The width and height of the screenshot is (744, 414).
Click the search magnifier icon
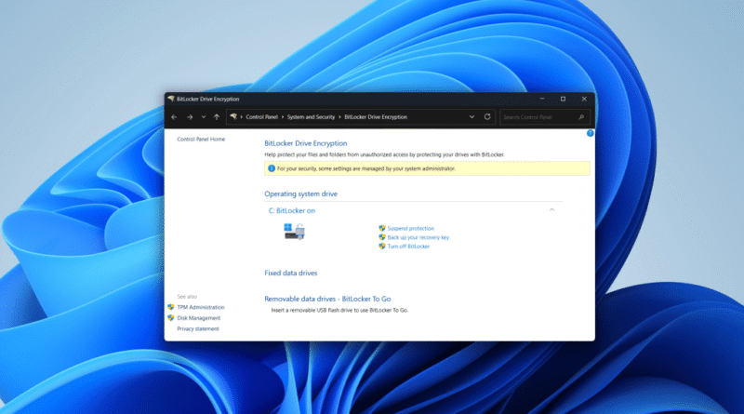pos(581,117)
